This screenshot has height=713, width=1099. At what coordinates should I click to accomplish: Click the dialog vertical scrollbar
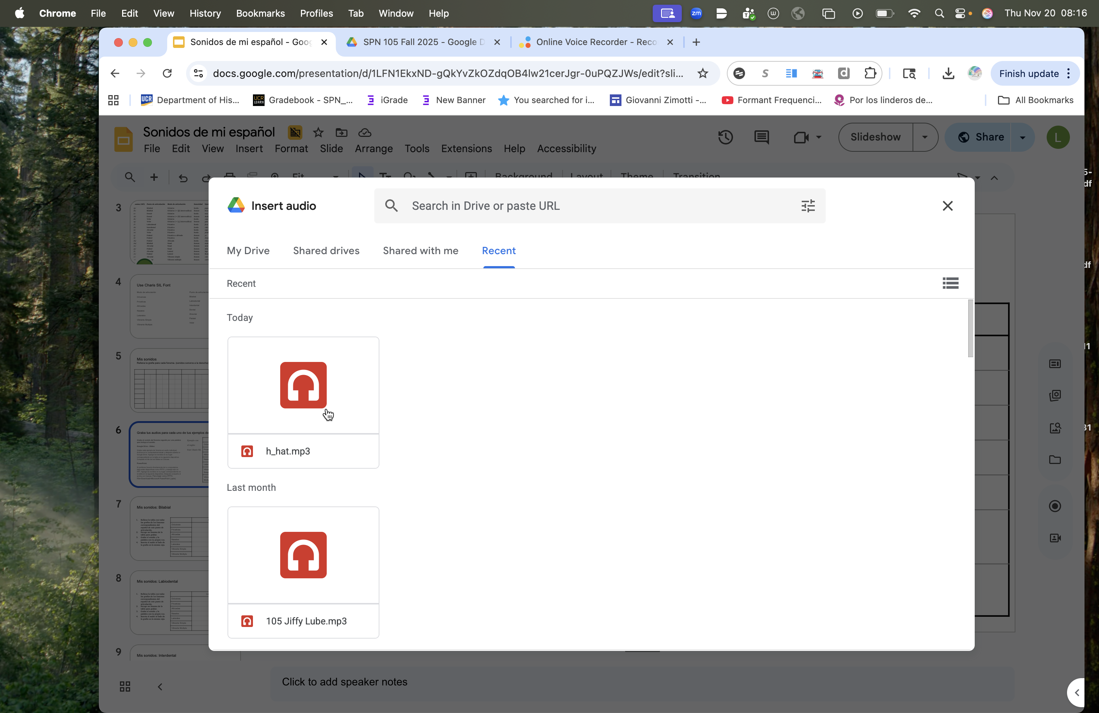pyautogui.click(x=970, y=329)
